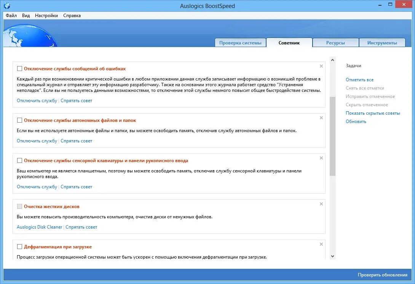
Task: Close the Очистка жестких дисков tip card
Action: coord(321,204)
